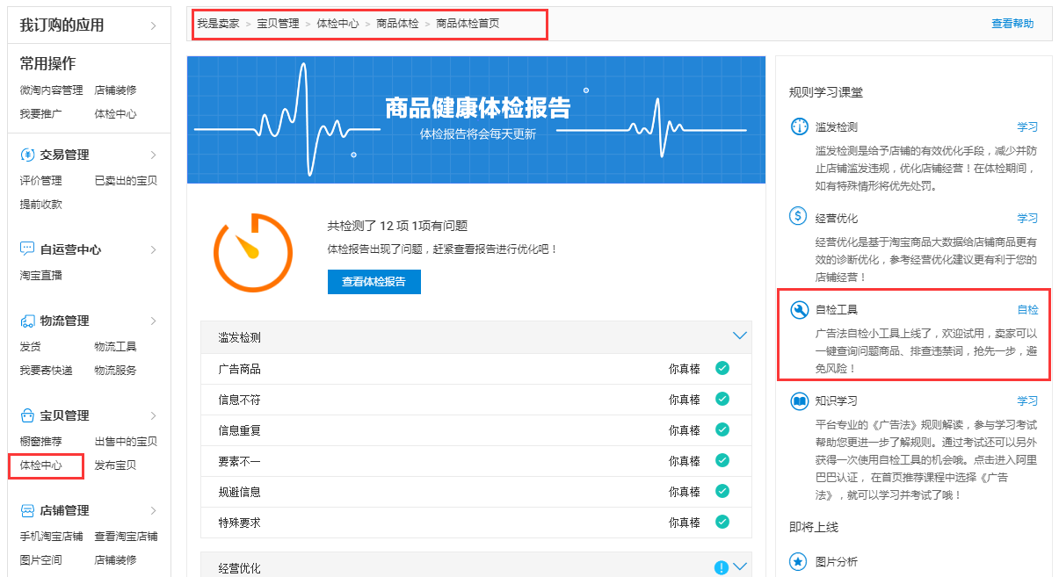Open 查看帮助 link

[1012, 24]
